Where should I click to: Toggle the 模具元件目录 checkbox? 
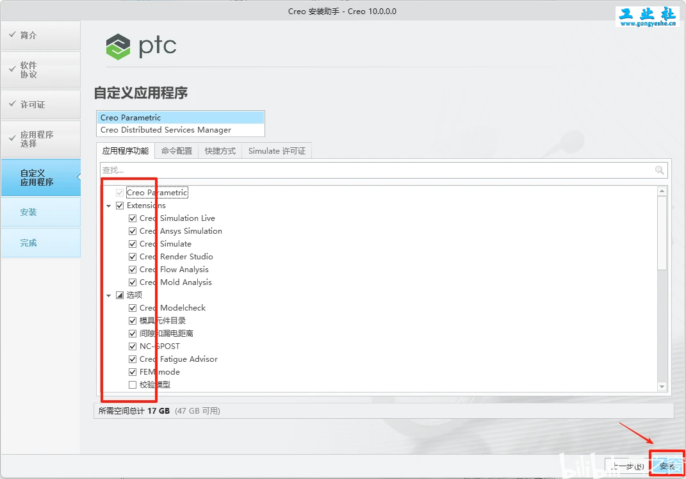click(x=133, y=321)
